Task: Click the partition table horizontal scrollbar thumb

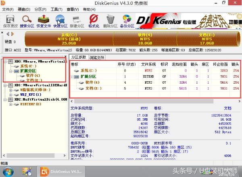Action: tap(144, 101)
